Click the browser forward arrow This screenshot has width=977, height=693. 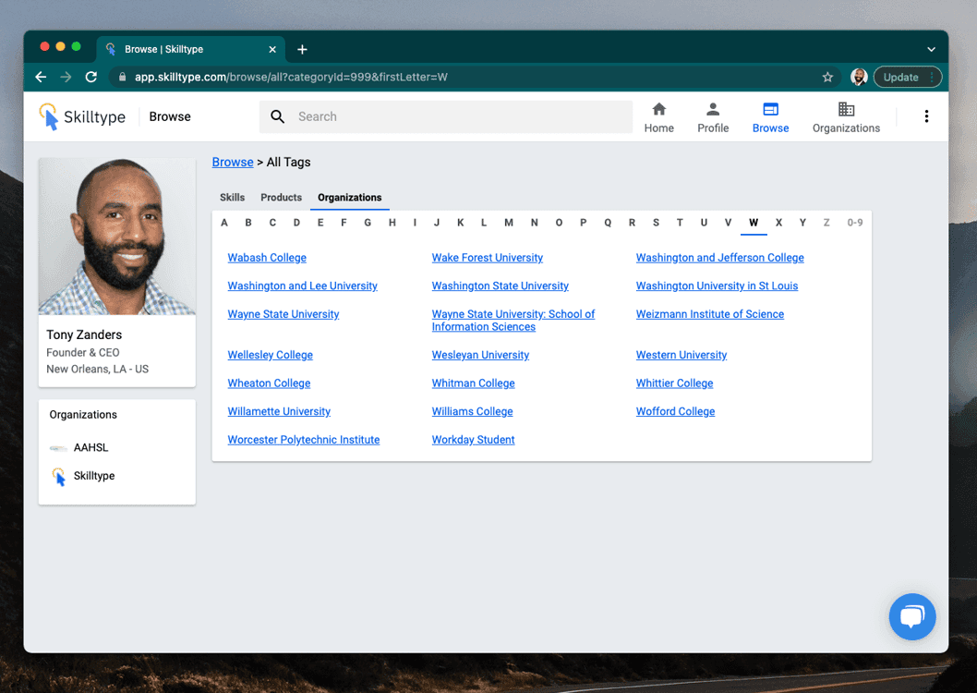66,77
